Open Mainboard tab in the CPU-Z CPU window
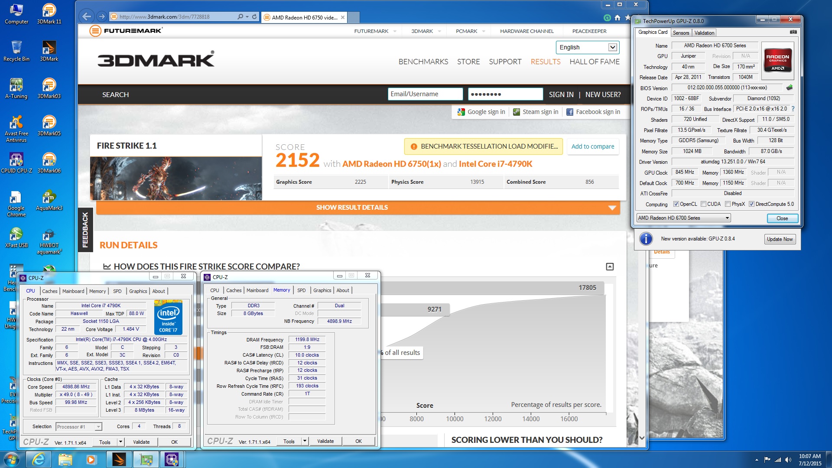 (73, 291)
